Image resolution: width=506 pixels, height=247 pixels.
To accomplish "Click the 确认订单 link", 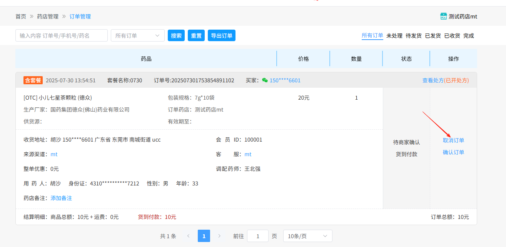I will point(453,152).
